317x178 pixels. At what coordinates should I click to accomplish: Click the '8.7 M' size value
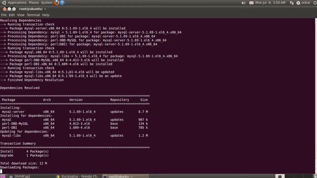[x=143, y=112]
